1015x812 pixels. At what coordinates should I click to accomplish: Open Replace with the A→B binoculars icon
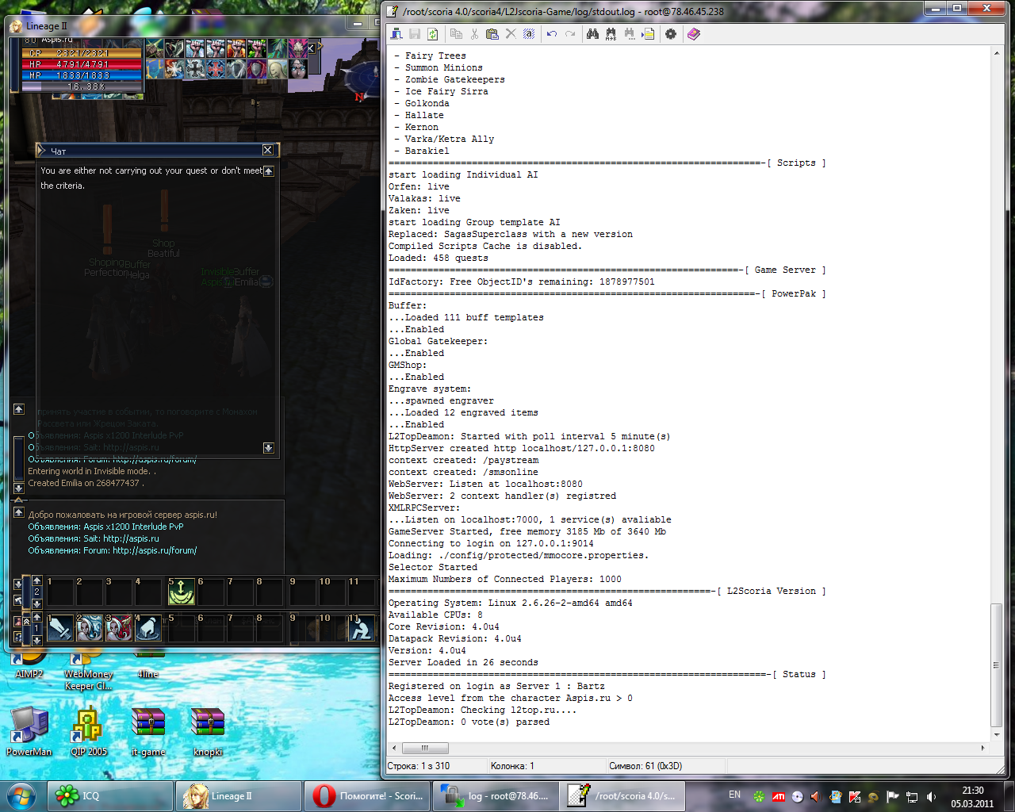[611, 34]
